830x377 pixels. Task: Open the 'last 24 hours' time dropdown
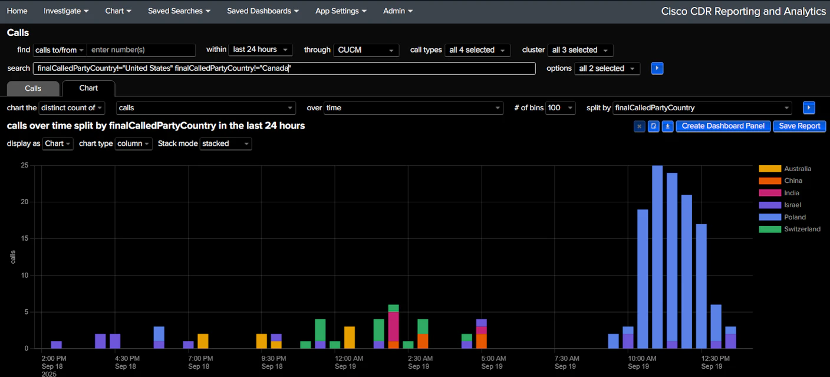pyautogui.click(x=261, y=50)
